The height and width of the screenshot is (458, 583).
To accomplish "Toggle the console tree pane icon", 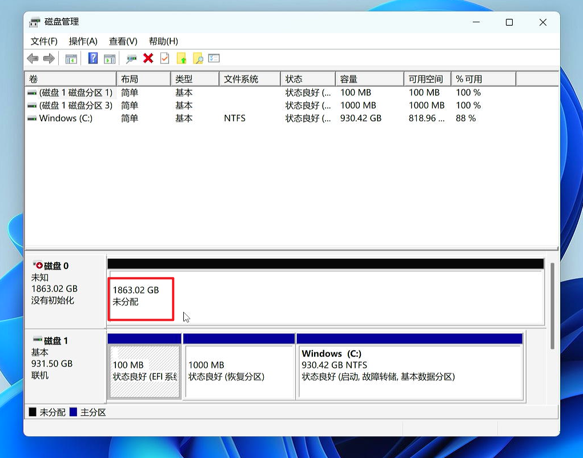I will click(71, 59).
